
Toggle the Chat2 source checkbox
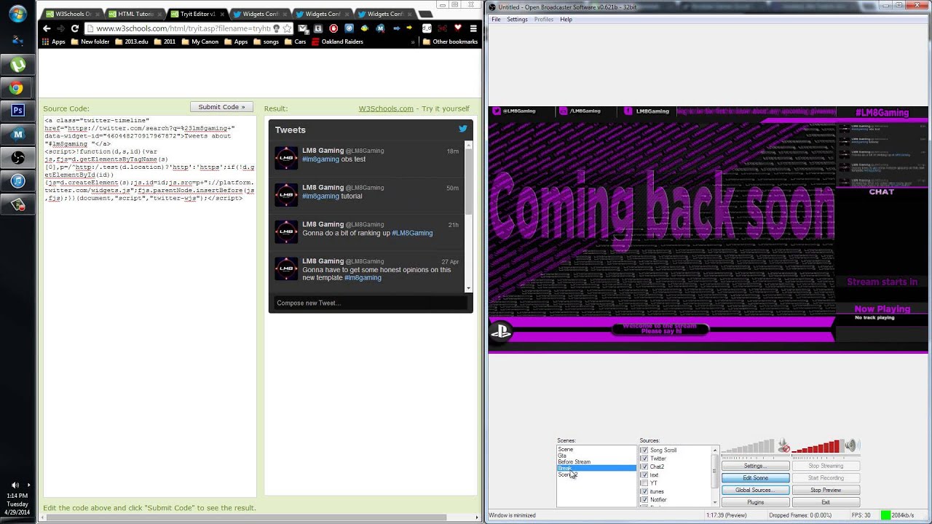click(x=644, y=467)
